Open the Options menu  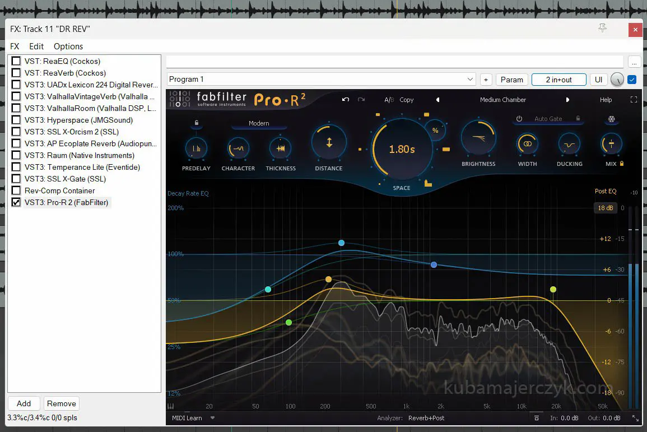(68, 47)
